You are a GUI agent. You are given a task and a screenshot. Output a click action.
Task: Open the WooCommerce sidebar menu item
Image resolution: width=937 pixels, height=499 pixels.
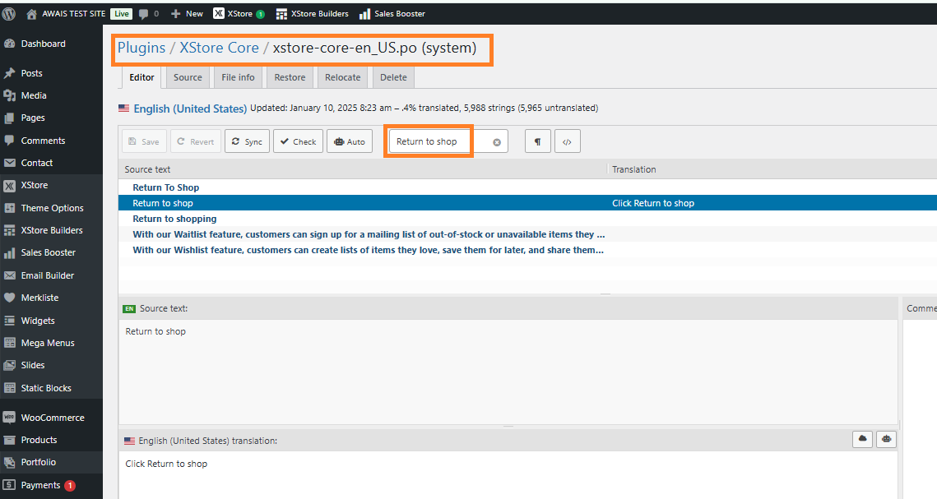click(x=51, y=418)
